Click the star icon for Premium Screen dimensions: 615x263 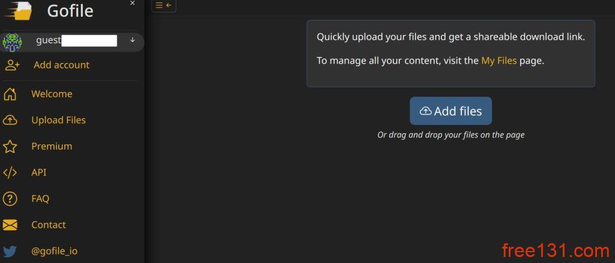click(x=10, y=147)
